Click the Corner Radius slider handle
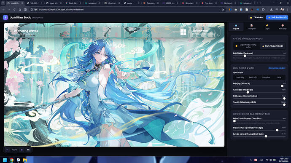 284,99
